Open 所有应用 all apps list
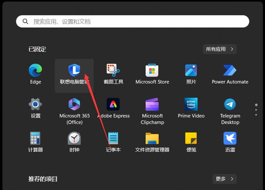This screenshot has width=265, height=190. 220,49
